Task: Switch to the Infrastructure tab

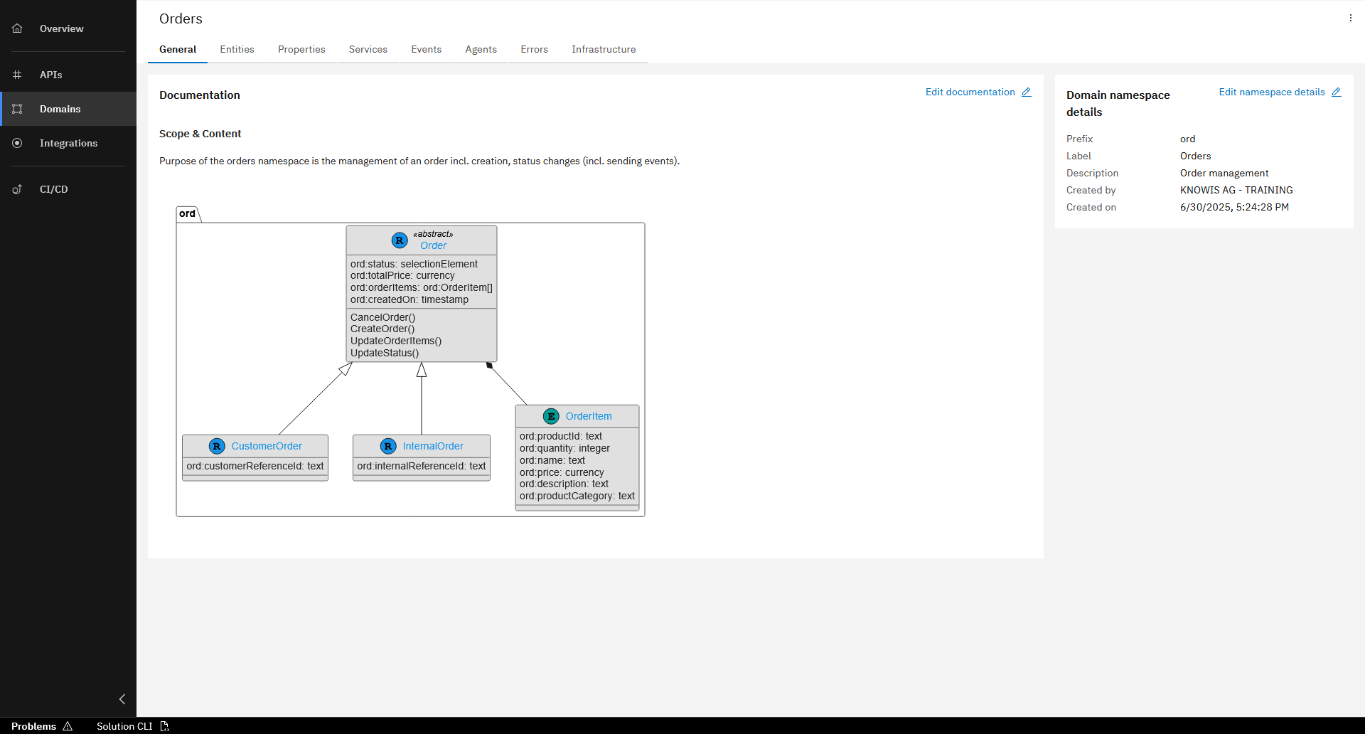Action: (603, 49)
